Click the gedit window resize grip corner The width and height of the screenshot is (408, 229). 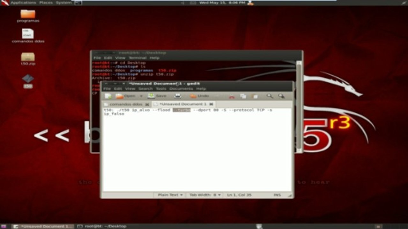(x=289, y=195)
